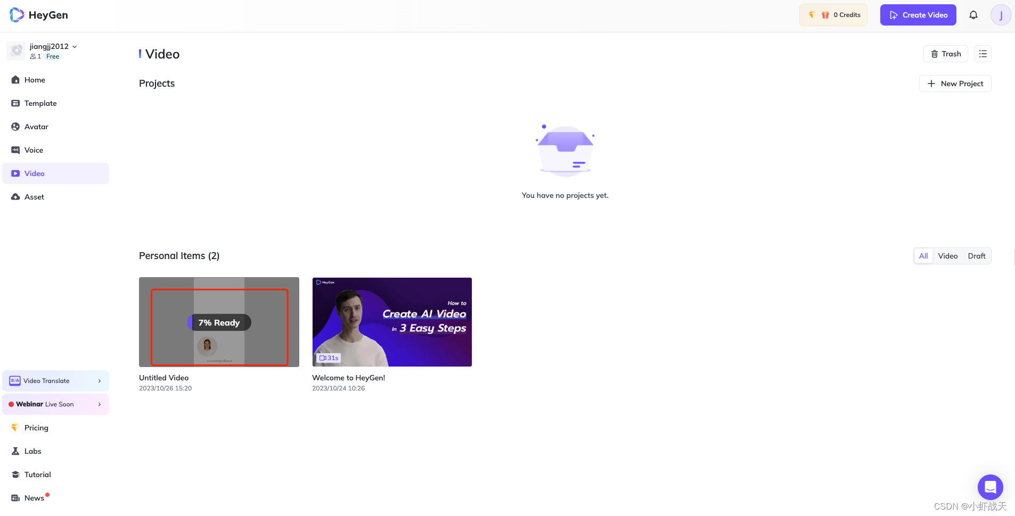This screenshot has width=1015, height=516.
Task: Click the Video play icon in sidebar
Action: click(x=15, y=173)
